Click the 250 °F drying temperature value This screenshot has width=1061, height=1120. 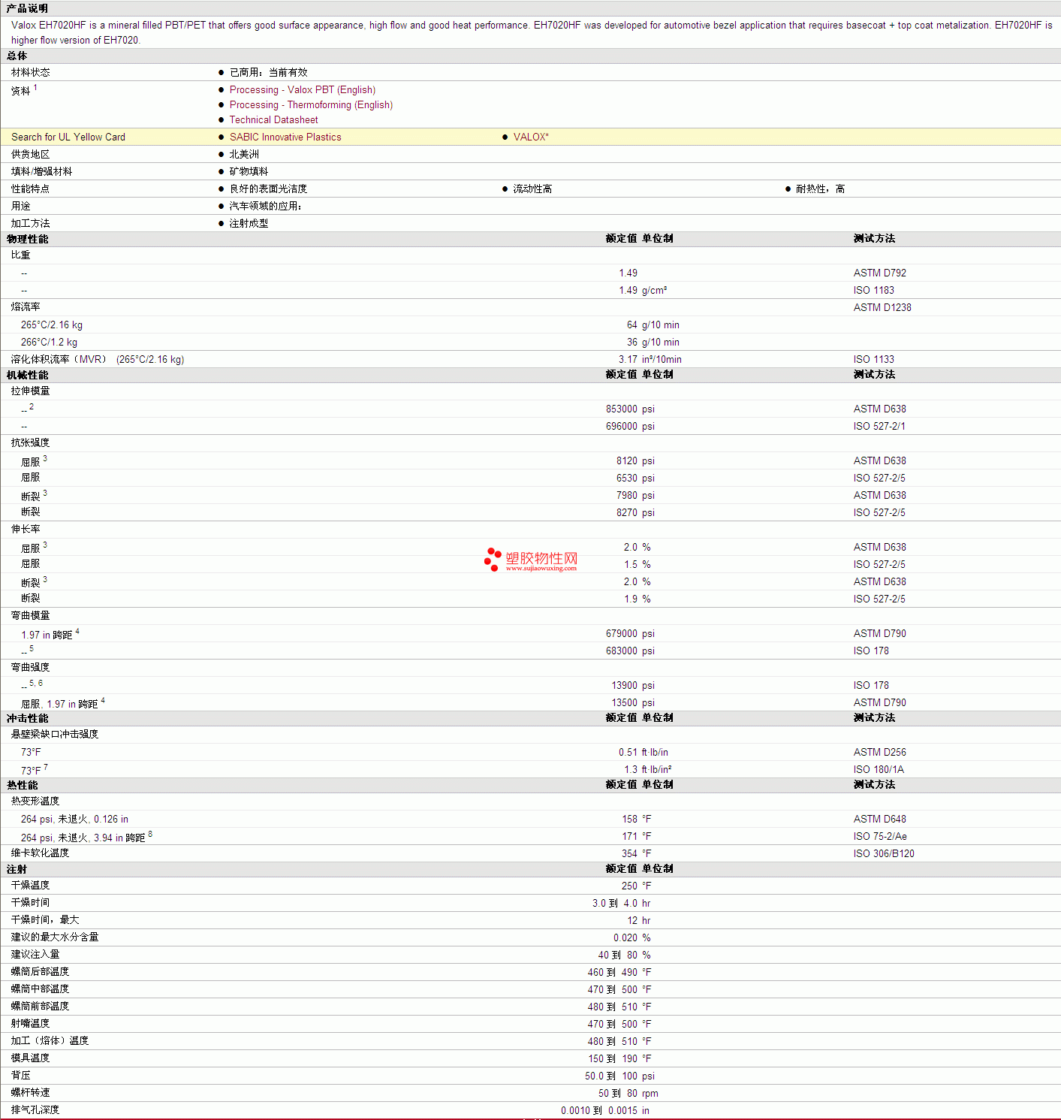637,886
